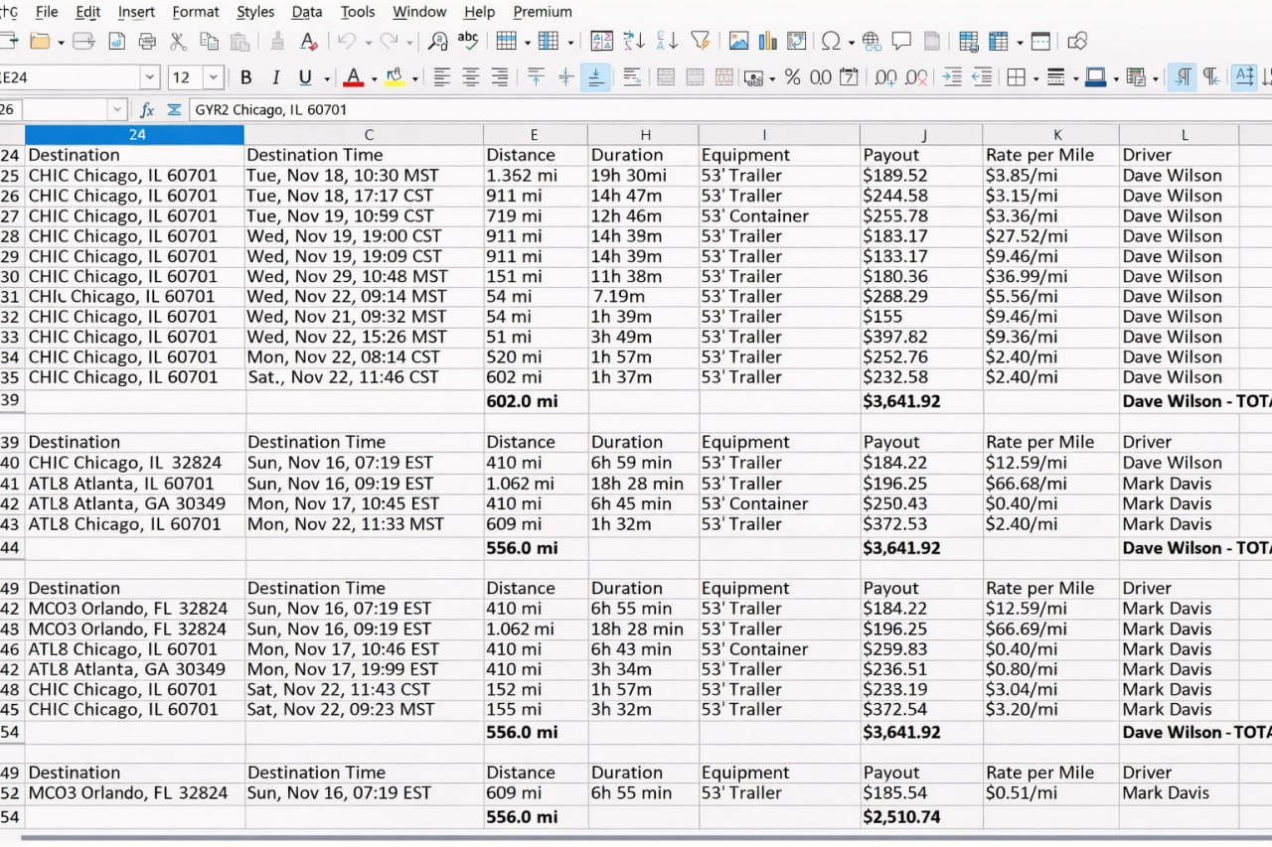Apply red font color swatch

coord(353,77)
